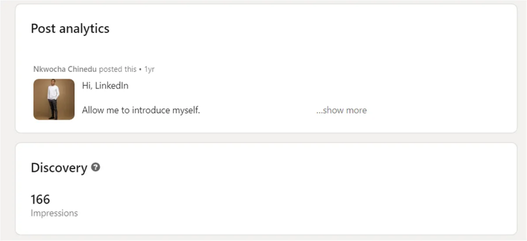Open the post author's profile photo thumbnail
This screenshot has width=527, height=241.
point(54,99)
